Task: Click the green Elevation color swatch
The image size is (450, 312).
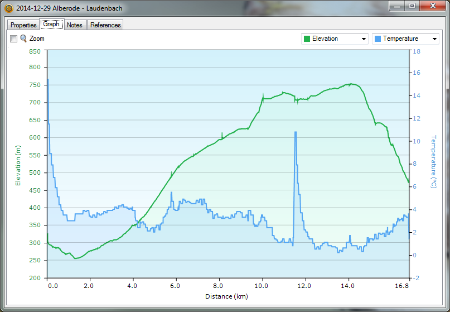Action: (x=307, y=39)
